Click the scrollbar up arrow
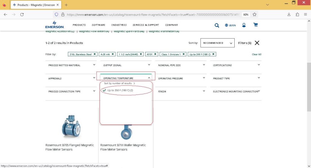 tap(309, 21)
